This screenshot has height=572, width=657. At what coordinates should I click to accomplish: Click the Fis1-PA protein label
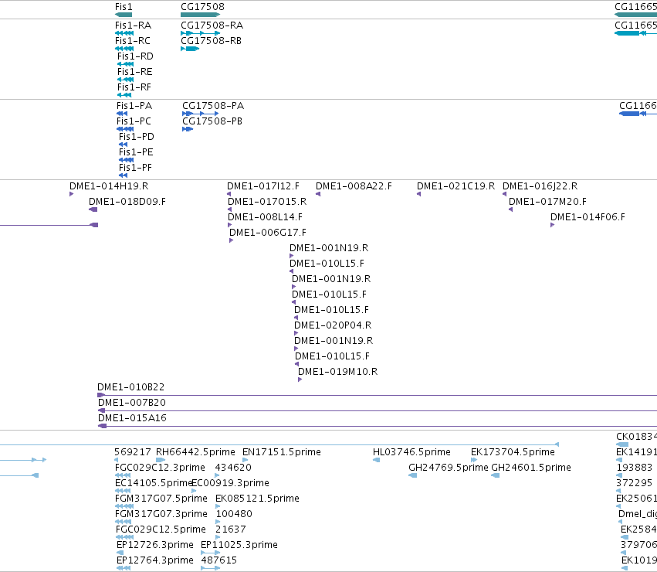(x=134, y=106)
